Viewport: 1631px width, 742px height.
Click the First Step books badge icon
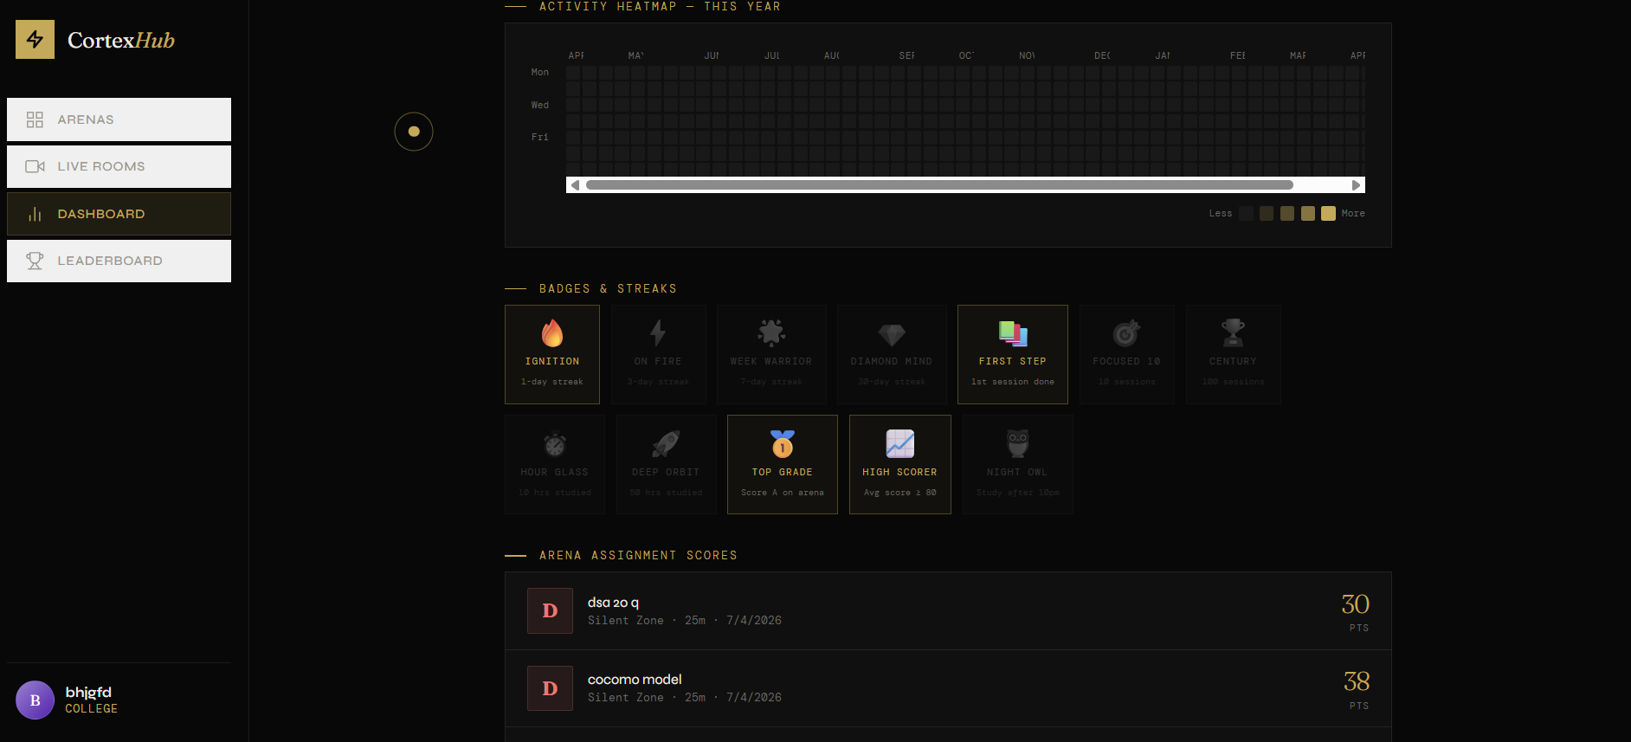click(x=1013, y=333)
